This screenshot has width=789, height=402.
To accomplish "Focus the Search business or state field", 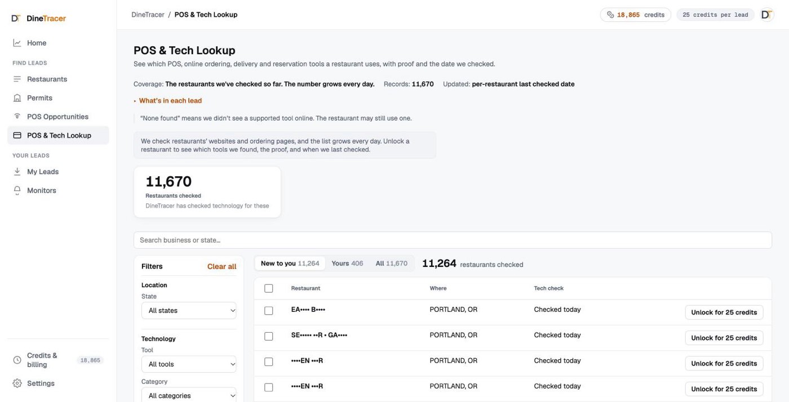I will [453, 240].
